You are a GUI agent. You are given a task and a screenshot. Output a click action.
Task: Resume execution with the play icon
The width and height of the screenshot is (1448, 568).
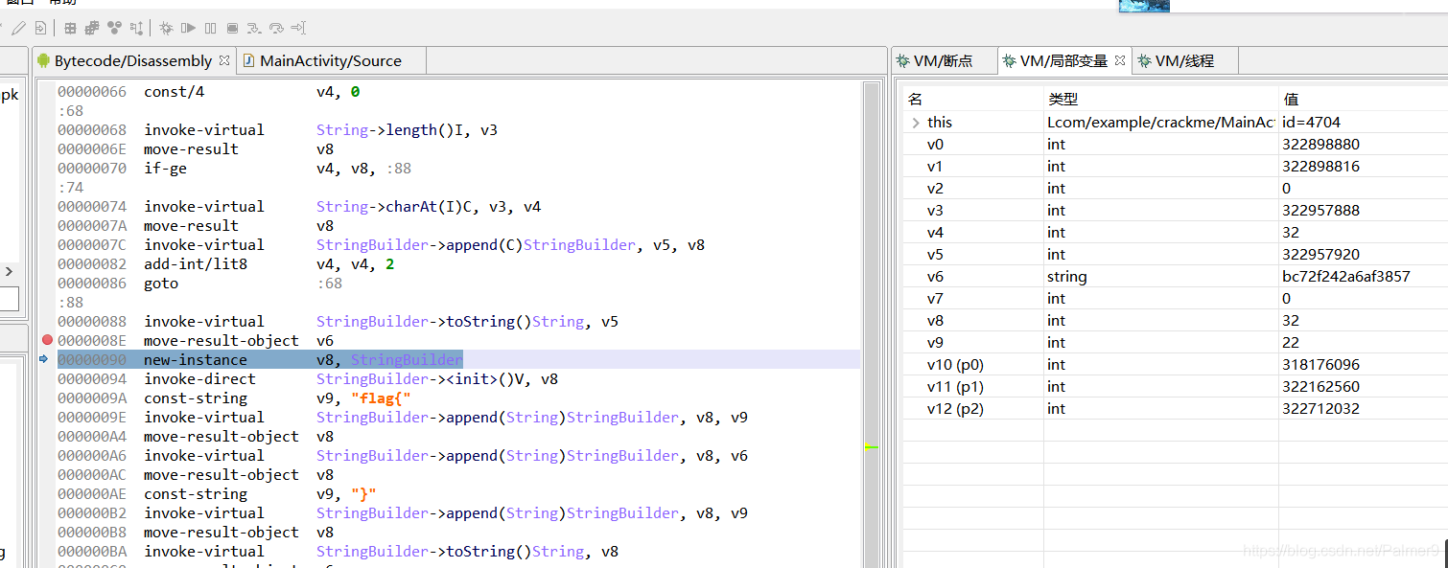point(188,28)
